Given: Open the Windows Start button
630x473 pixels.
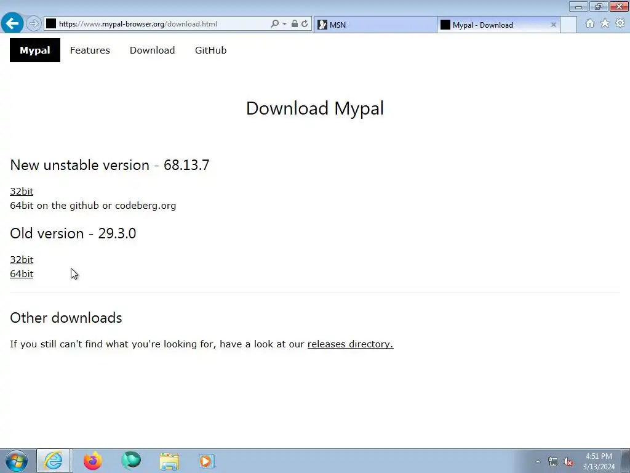Looking at the screenshot, I should (16, 461).
